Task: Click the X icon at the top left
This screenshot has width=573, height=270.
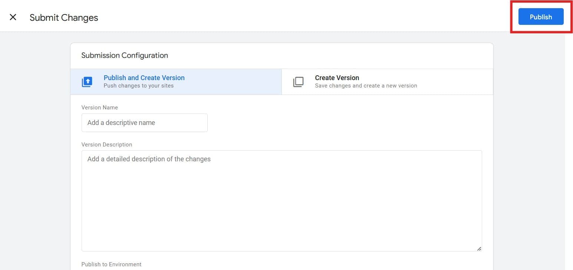Action: tap(13, 17)
